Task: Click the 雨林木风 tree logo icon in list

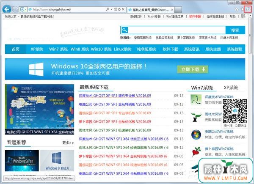Action: coord(196,117)
